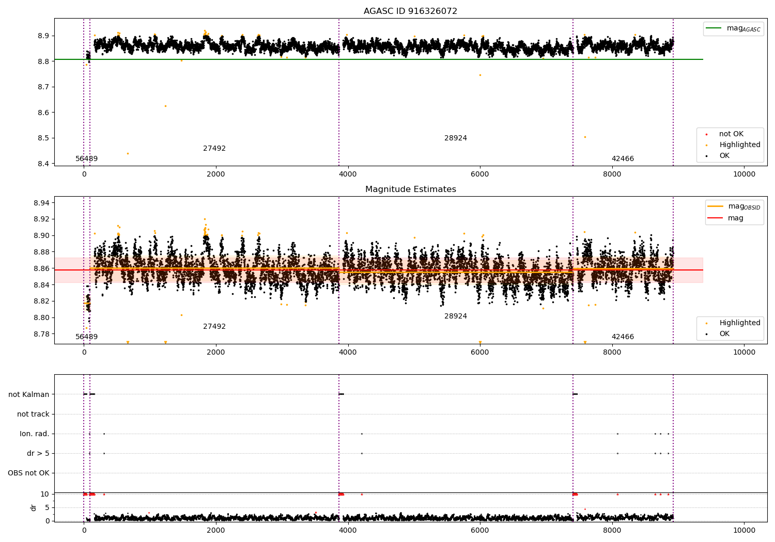This screenshot has height=542, width=775.
Task: Click the 8.78 y-axis tick label
Action: [x=41, y=334]
